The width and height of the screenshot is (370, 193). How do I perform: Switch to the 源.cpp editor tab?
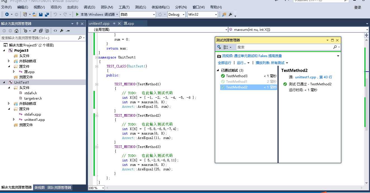(x=129, y=23)
